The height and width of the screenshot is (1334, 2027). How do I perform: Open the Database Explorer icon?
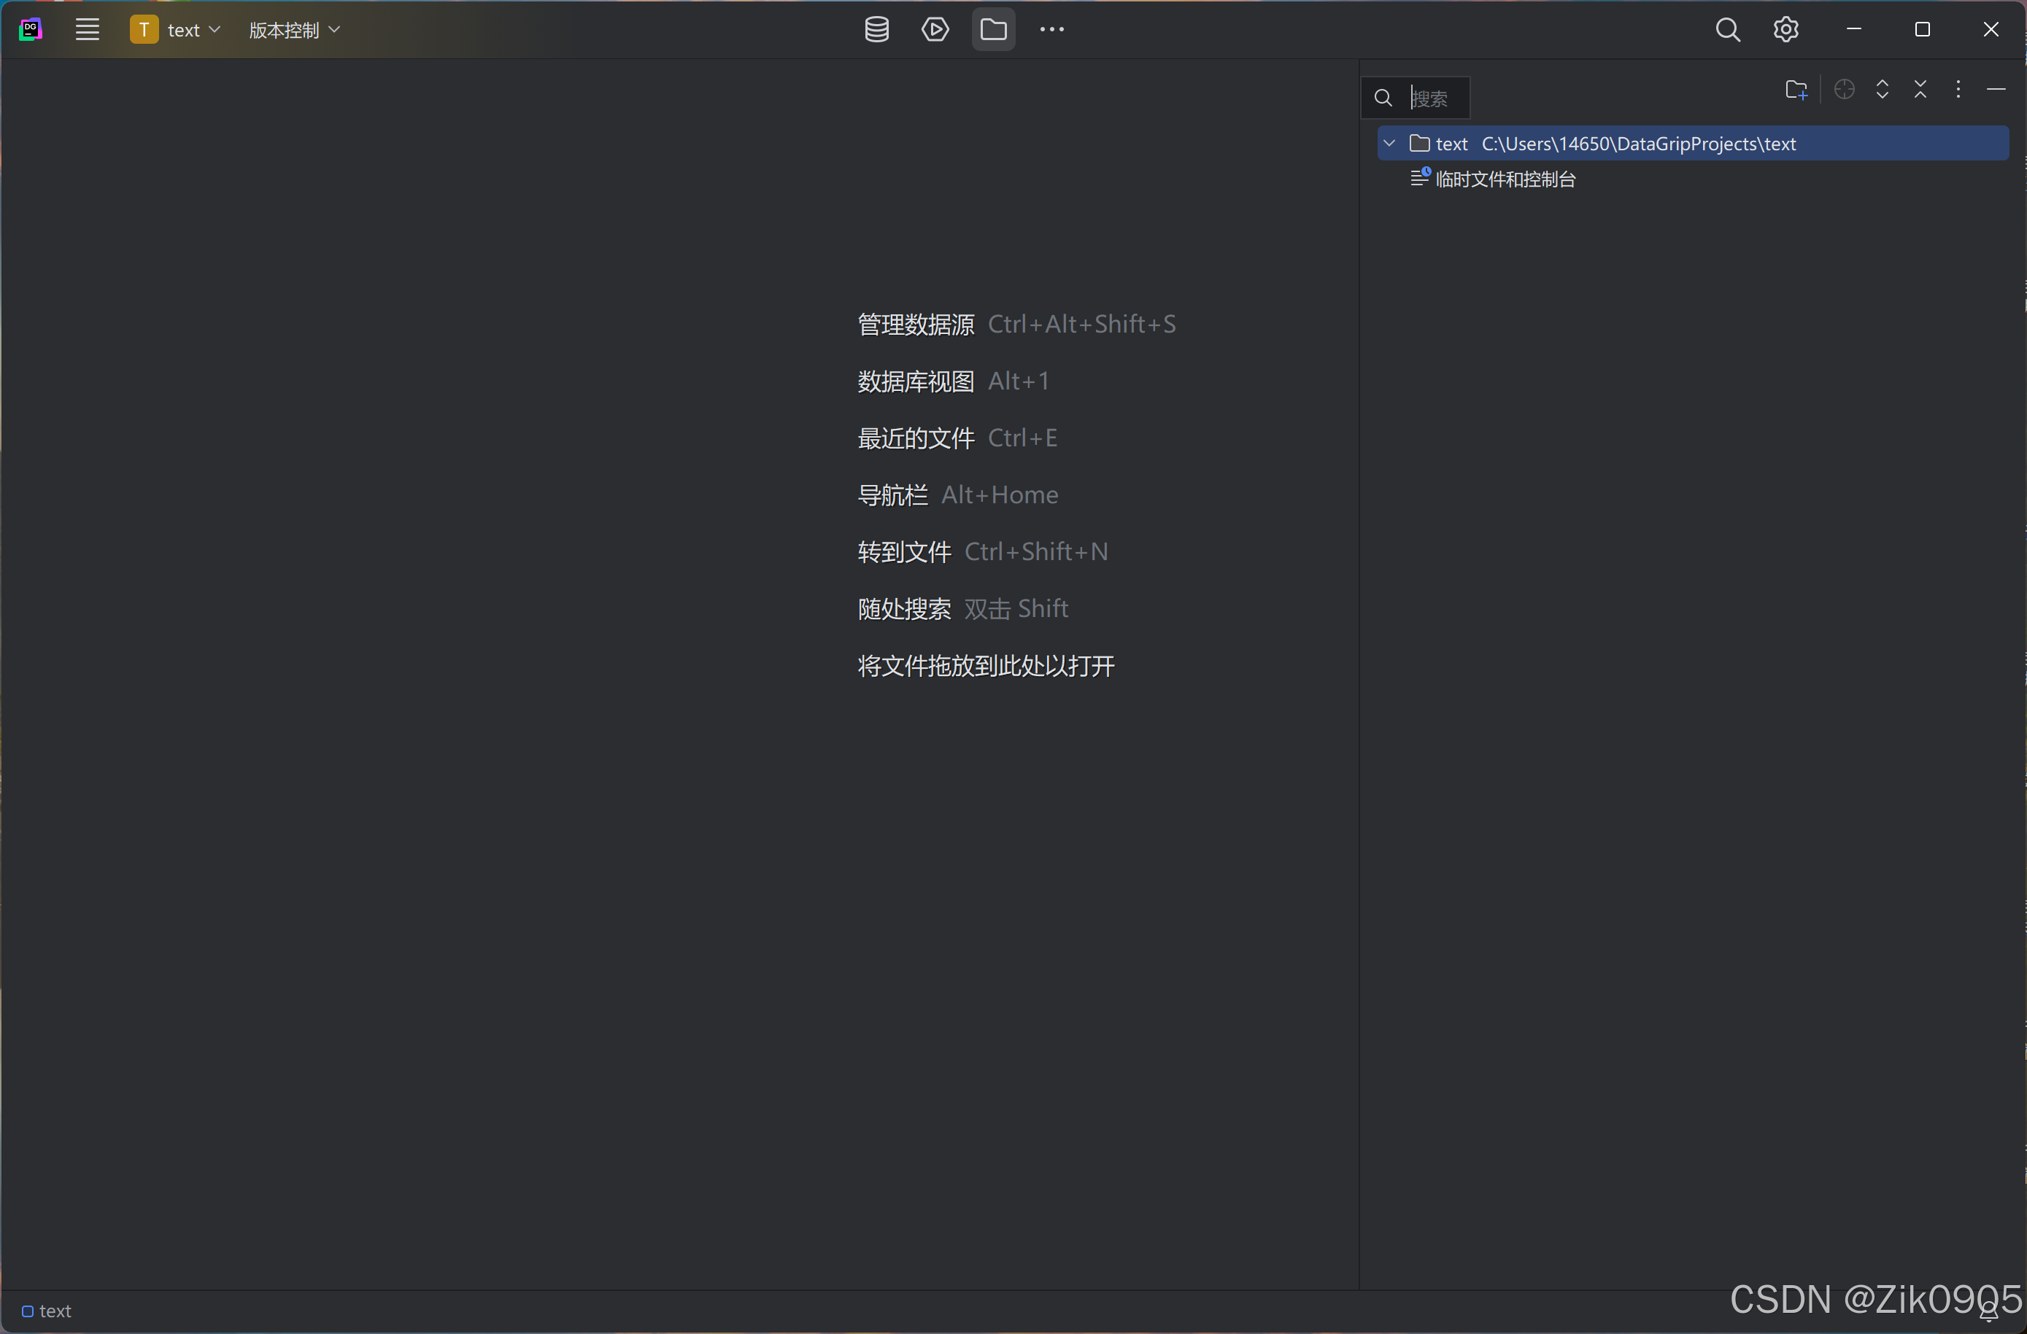click(876, 29)
